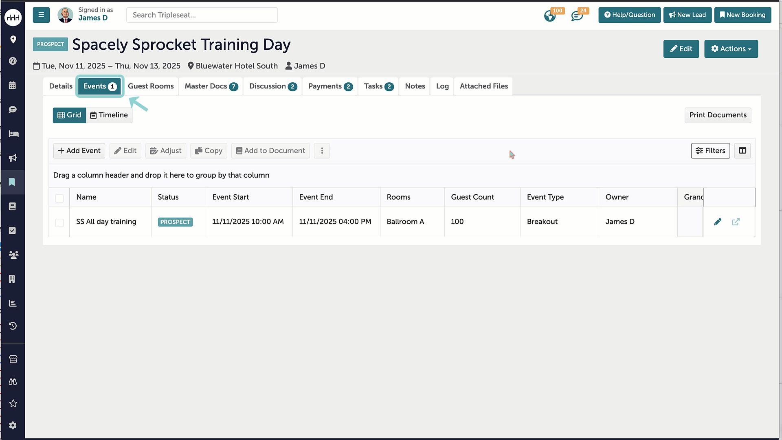782x440 pixels.
Task: Click the SS All day training name
Action: coord(106,222)
